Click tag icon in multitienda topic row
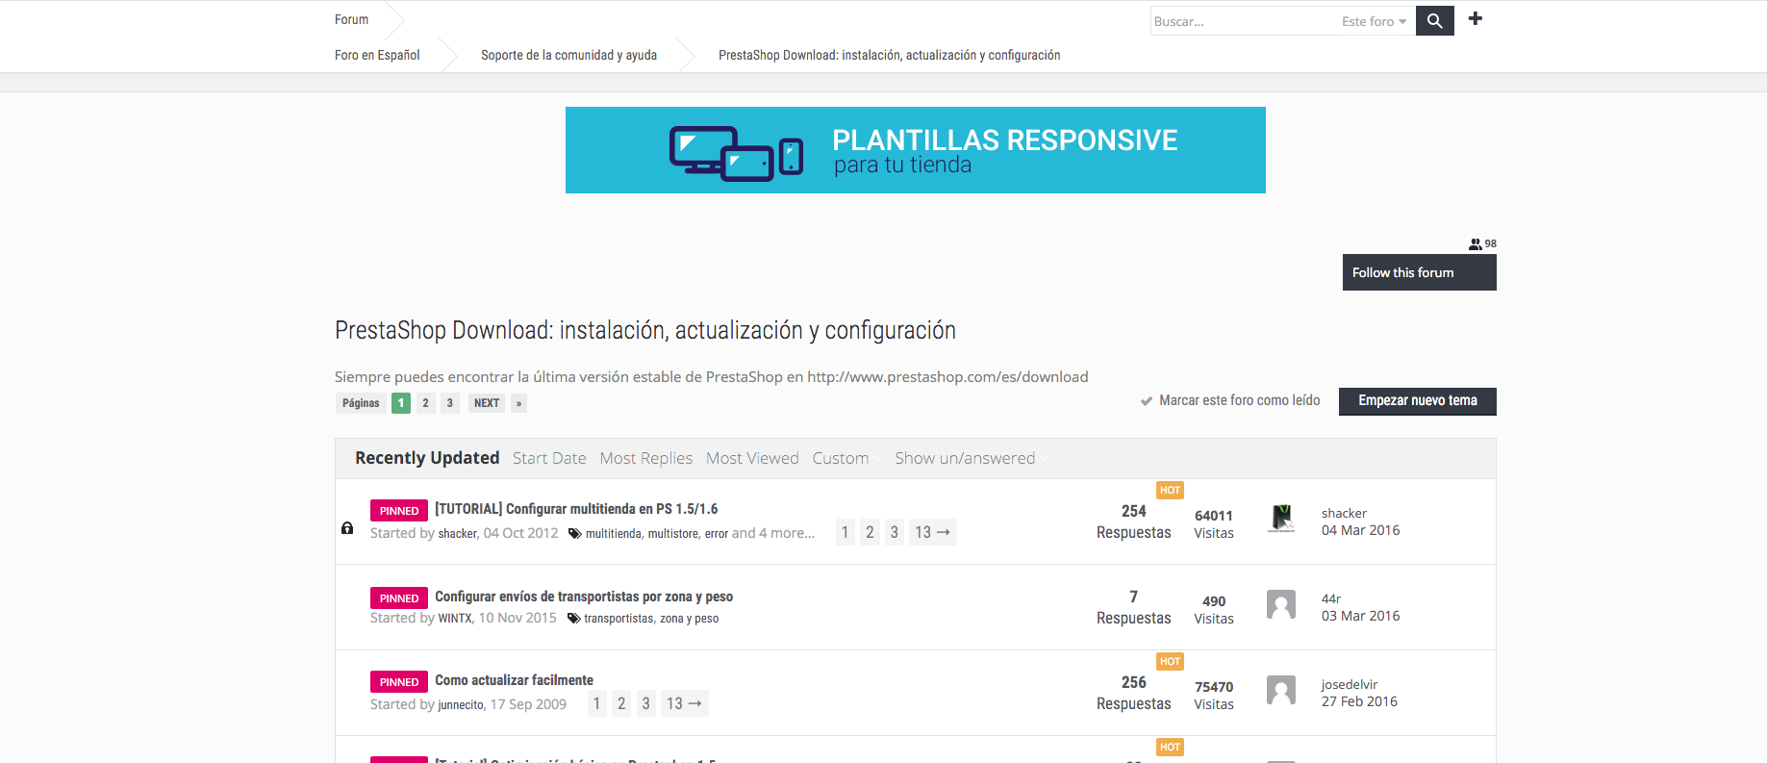Viewport: 1767px width, 763px height. (574, 533)
